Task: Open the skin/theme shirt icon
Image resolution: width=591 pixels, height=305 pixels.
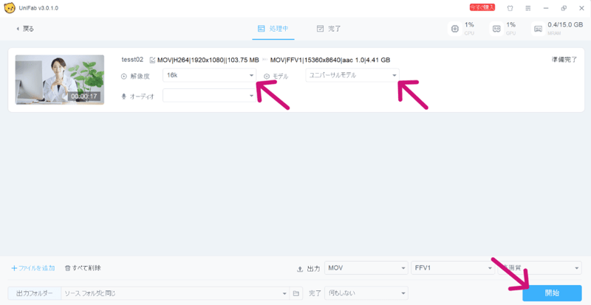Action: tap(509, 7)
